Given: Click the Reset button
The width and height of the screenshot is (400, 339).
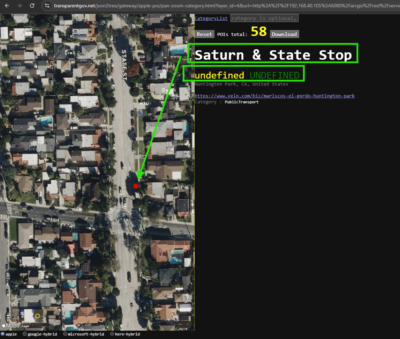Looking at the screenshot, I should 204,34.
